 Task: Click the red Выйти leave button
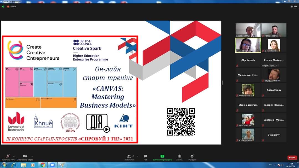(292, 158)
